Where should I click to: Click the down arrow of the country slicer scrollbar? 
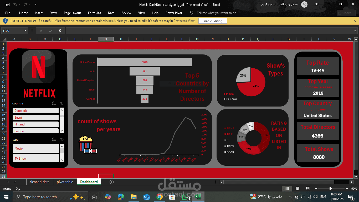pos(62,131)
